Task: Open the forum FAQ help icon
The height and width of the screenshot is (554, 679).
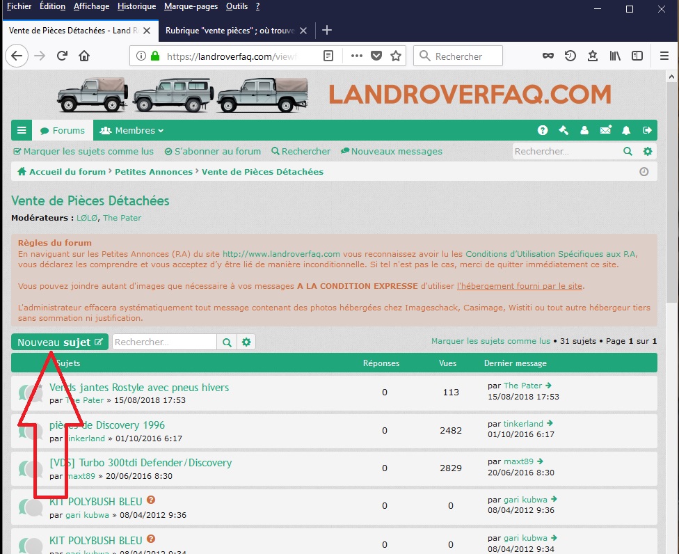Action: pyautogui.click(x=543, y=130)
